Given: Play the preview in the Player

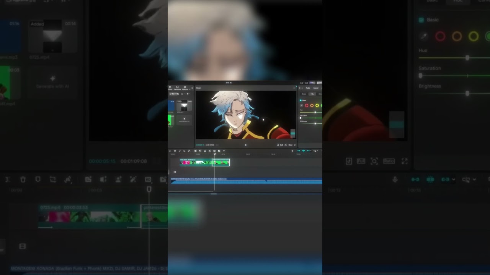Looking at the screenshot, I should click(x=246, y=145).
